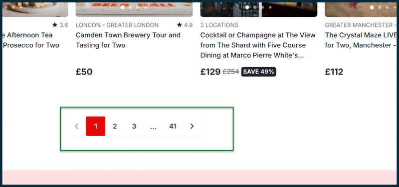
Task: Click the star rating 4.9 icon
Action: [x=180, y=25]
